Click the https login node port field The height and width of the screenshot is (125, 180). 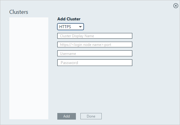[95, 45]
